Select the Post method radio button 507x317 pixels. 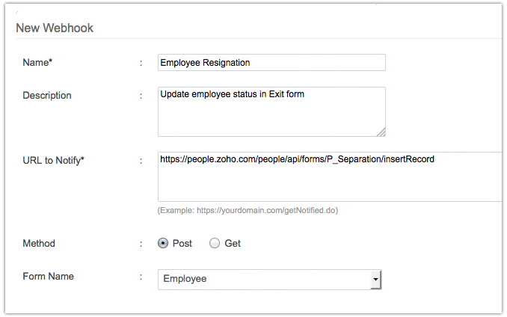pyautogui.click(x=163, y=244)
